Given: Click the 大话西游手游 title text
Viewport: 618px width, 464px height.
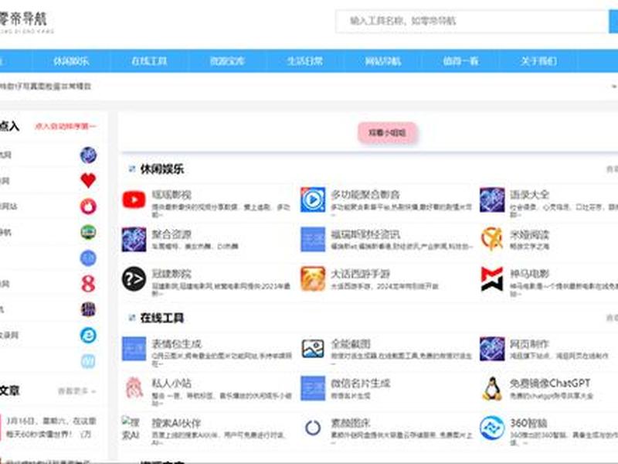Looking at the screenshot, I should coord(360,274).
